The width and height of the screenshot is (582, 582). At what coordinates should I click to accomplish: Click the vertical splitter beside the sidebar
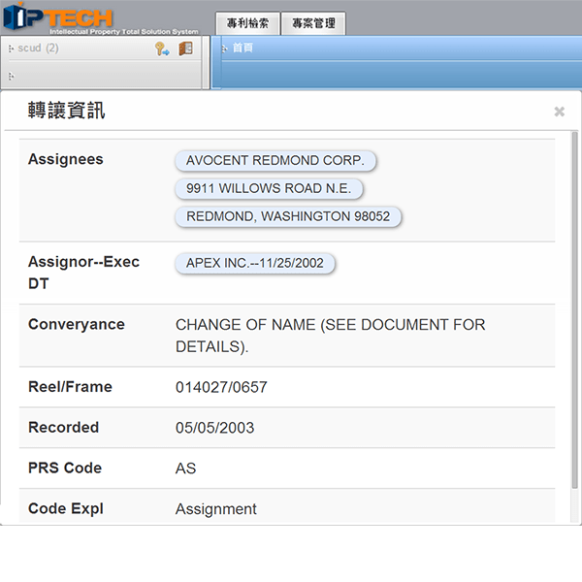[206, 62]
